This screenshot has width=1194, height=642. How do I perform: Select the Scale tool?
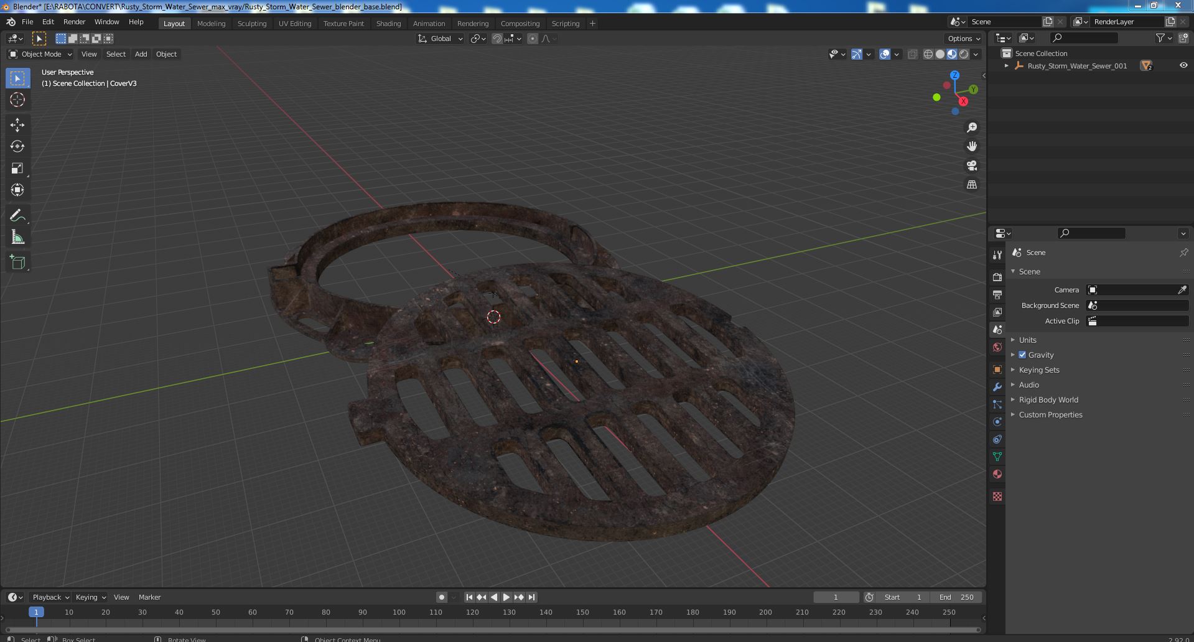(17, 169)
